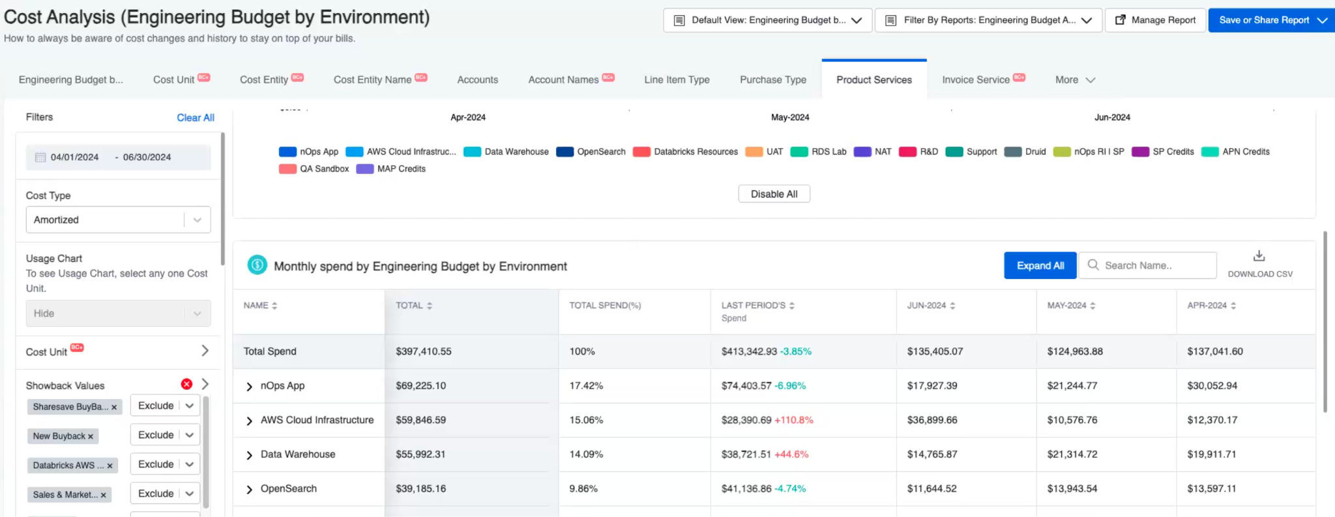
Task: Sort table by TOTAL column arrows
Action: 430,306
